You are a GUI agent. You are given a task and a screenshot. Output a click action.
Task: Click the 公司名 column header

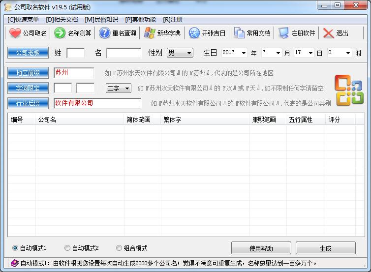pyautogui.click(x=80, y=120)
